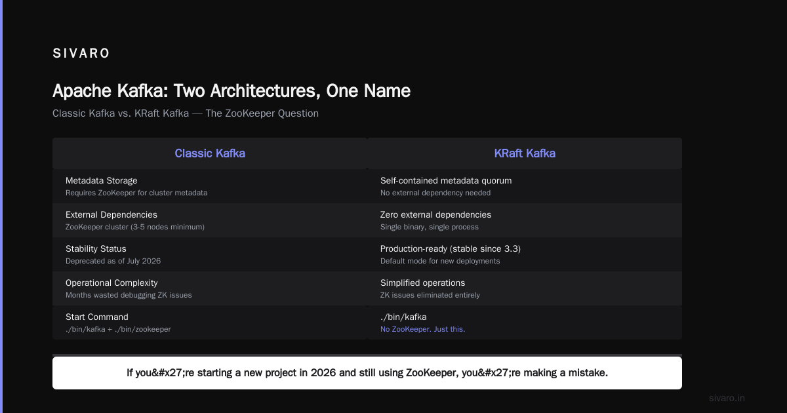Click the 'Metadata Storage' row label
787x413 pixels.
coord(102,180)
